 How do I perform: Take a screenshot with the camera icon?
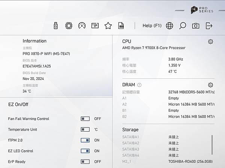tap(196, 26)
